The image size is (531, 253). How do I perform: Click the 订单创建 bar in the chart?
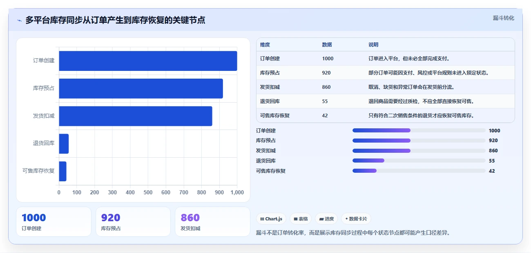click(x=148, y=61)
